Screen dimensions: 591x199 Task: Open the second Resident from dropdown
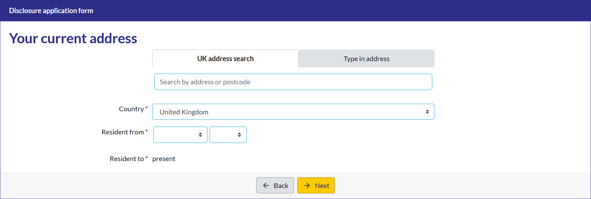[x=228, y=135]
